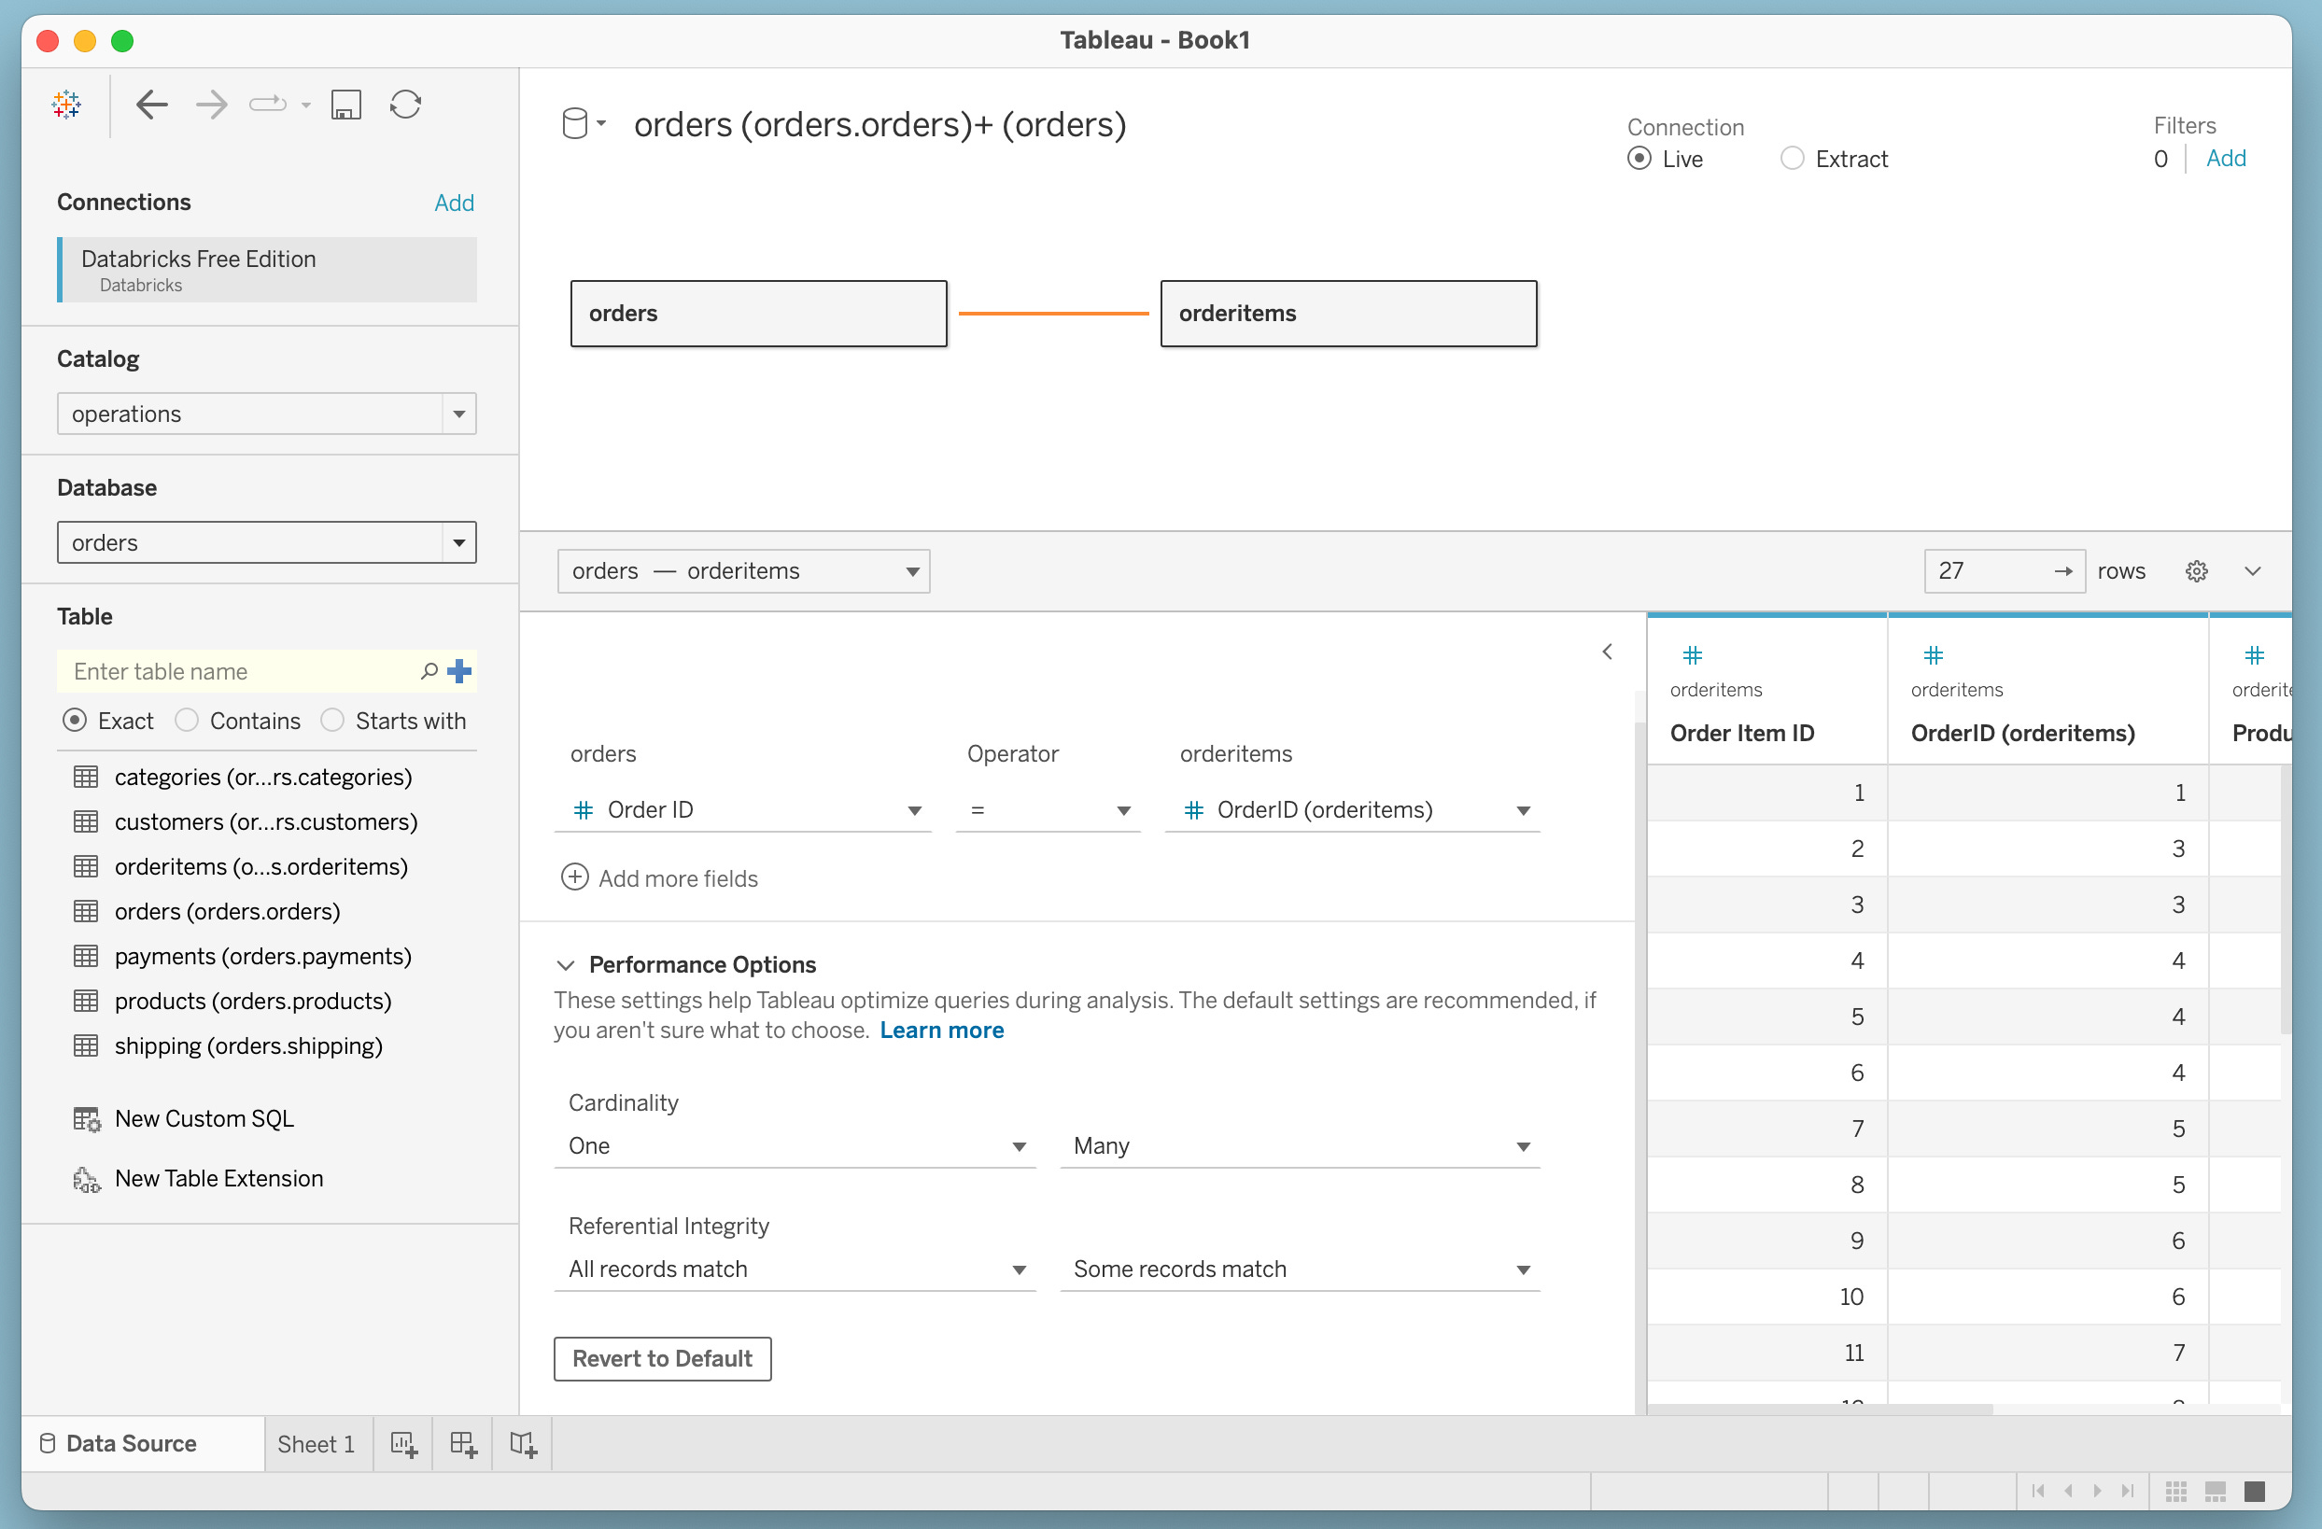Go back with the left arrow icon

click(x=151, y=105)
